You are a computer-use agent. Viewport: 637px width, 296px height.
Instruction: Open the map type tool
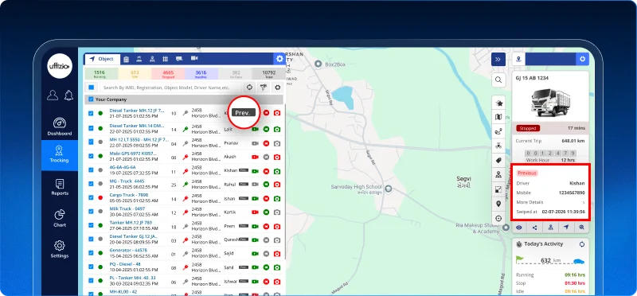(x=499, y=117)
